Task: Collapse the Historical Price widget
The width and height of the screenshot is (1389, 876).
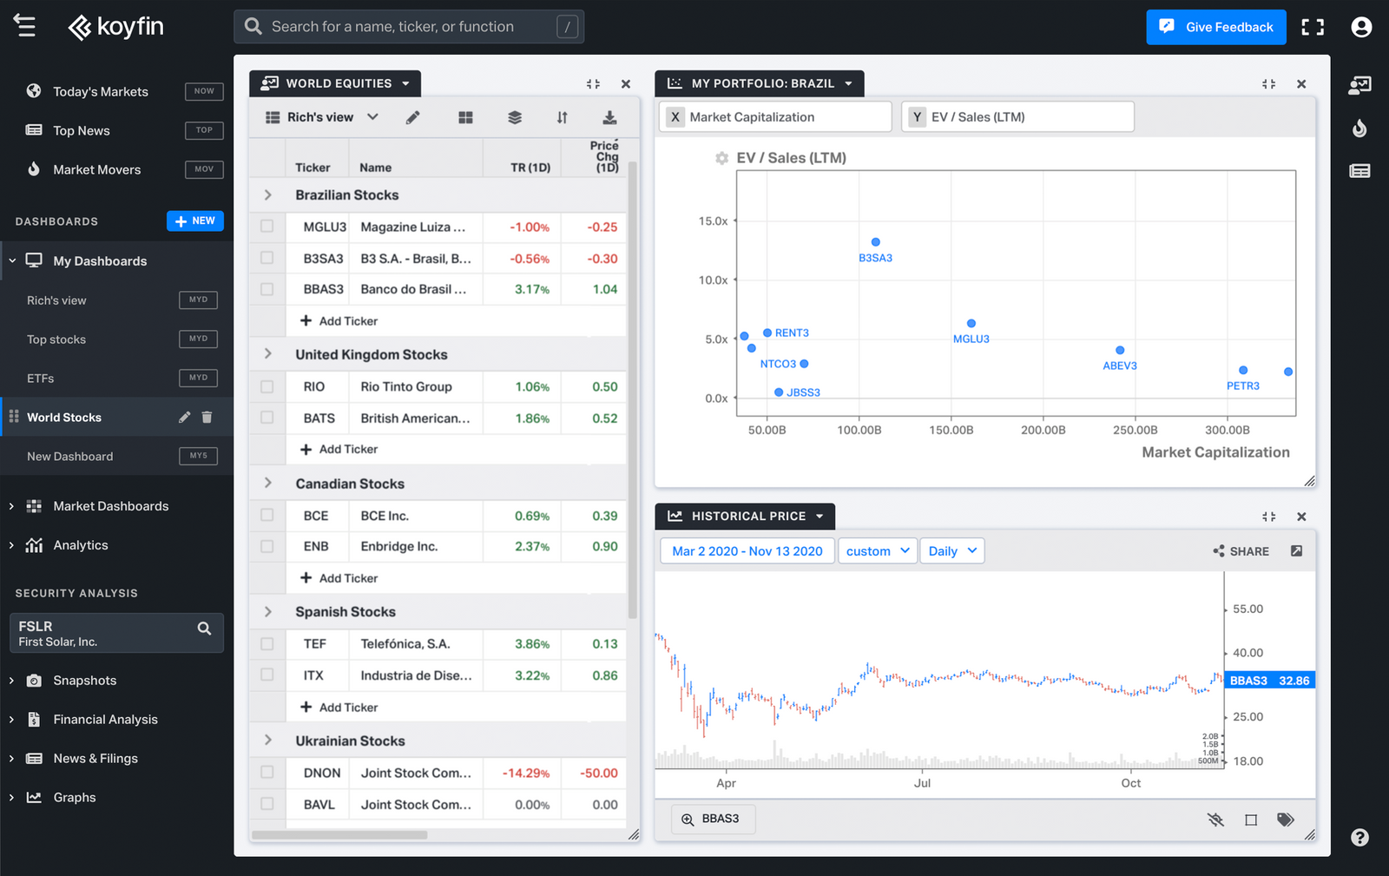Action: (1268, 517)
